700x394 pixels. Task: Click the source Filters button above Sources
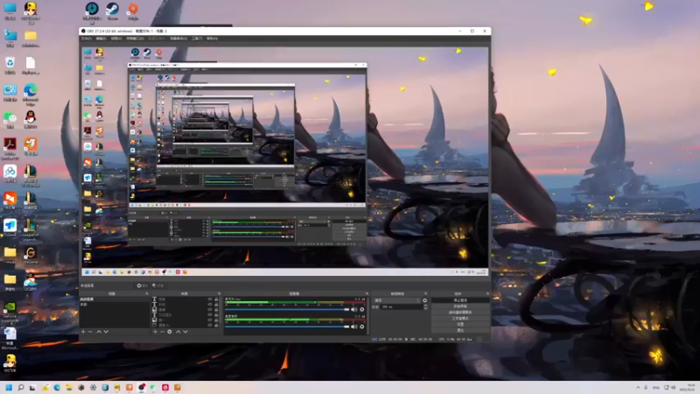[158, 285]
